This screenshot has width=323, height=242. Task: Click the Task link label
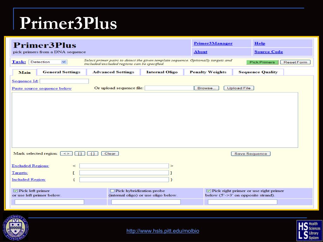19,62
